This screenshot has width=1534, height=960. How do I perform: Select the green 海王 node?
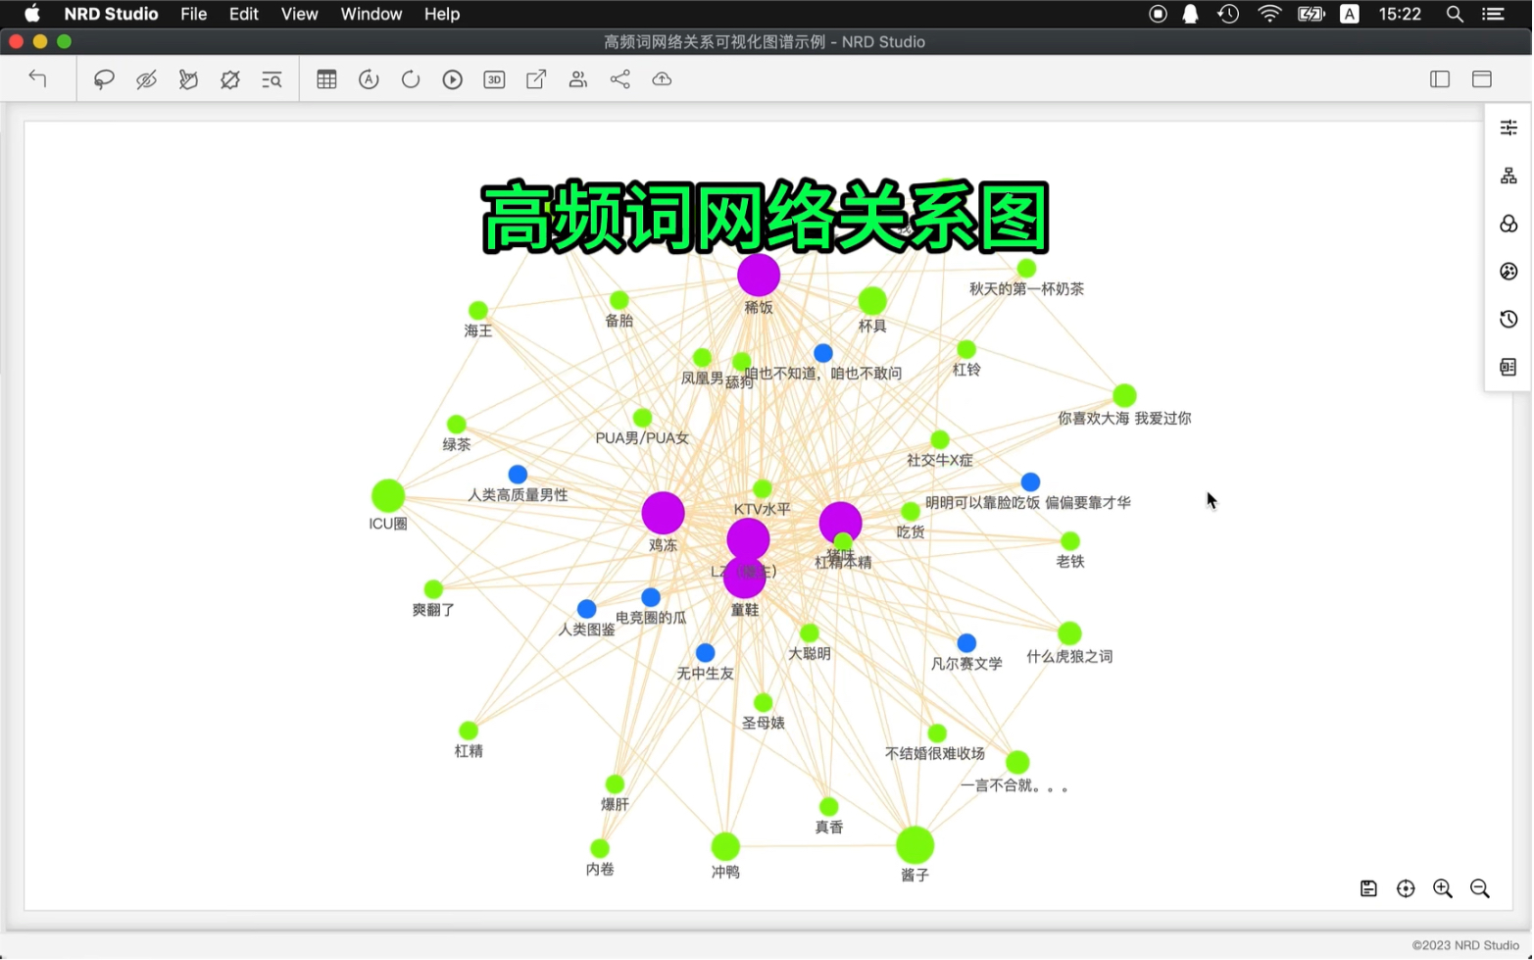pyautogui.click(x=478, y=311)
